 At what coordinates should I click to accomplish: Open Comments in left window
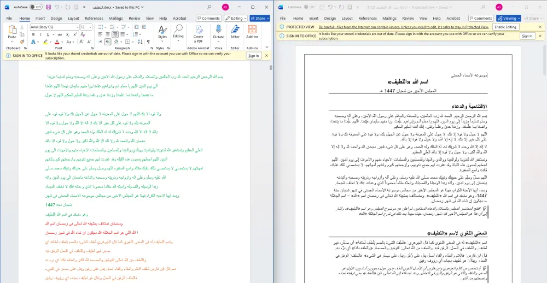click(x=208, y=18)
